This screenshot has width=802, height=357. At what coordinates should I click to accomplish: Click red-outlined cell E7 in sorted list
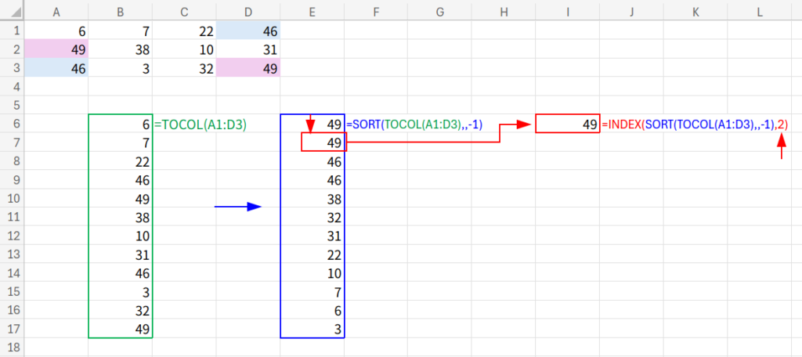323,142
